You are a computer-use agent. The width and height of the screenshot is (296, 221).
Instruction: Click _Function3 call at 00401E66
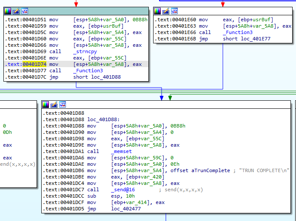tap(238, 32)
